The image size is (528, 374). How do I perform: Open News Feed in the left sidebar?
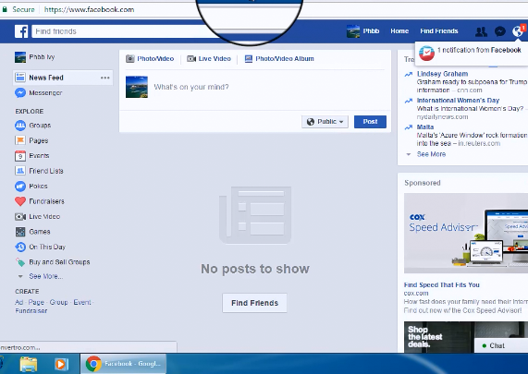[x=63, y=78]
